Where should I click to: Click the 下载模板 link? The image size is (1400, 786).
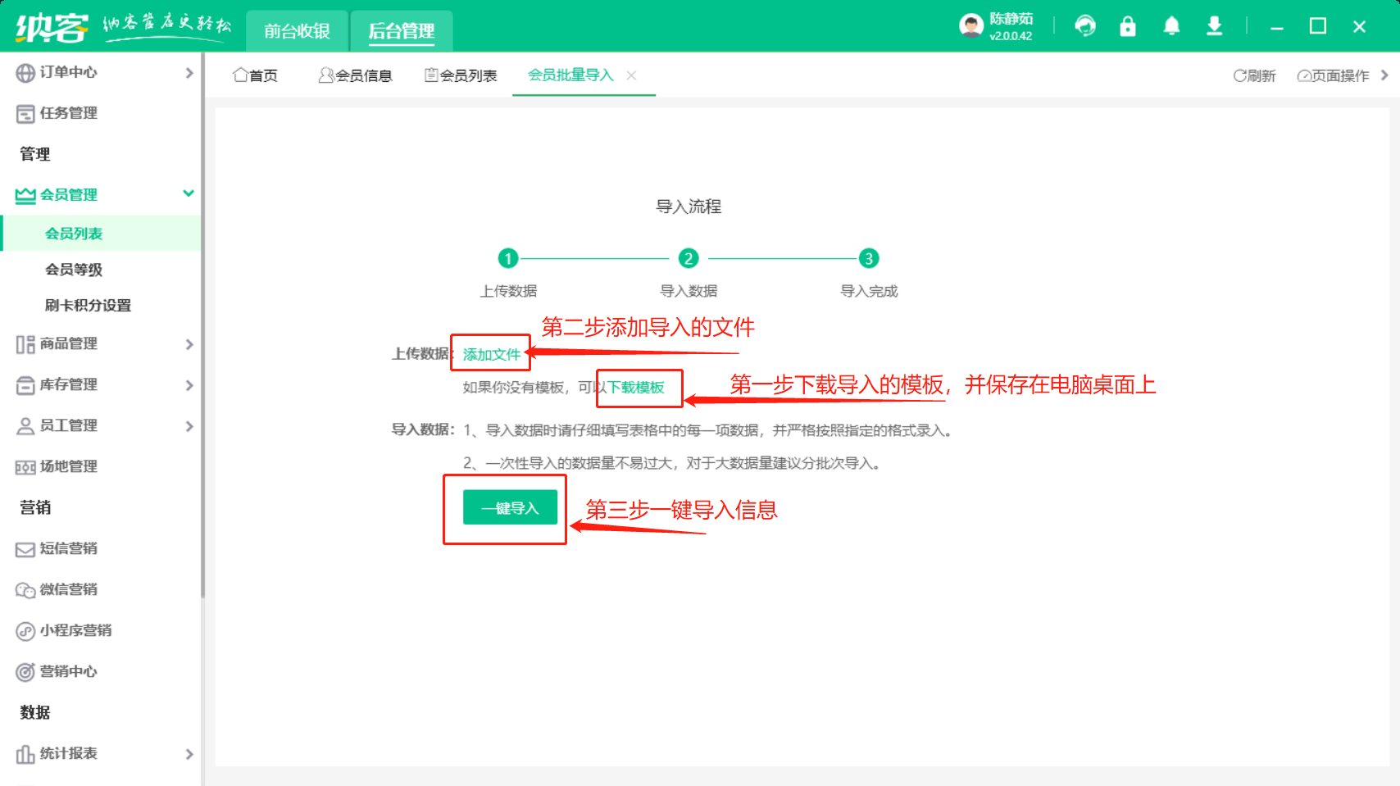coord(636,388)
